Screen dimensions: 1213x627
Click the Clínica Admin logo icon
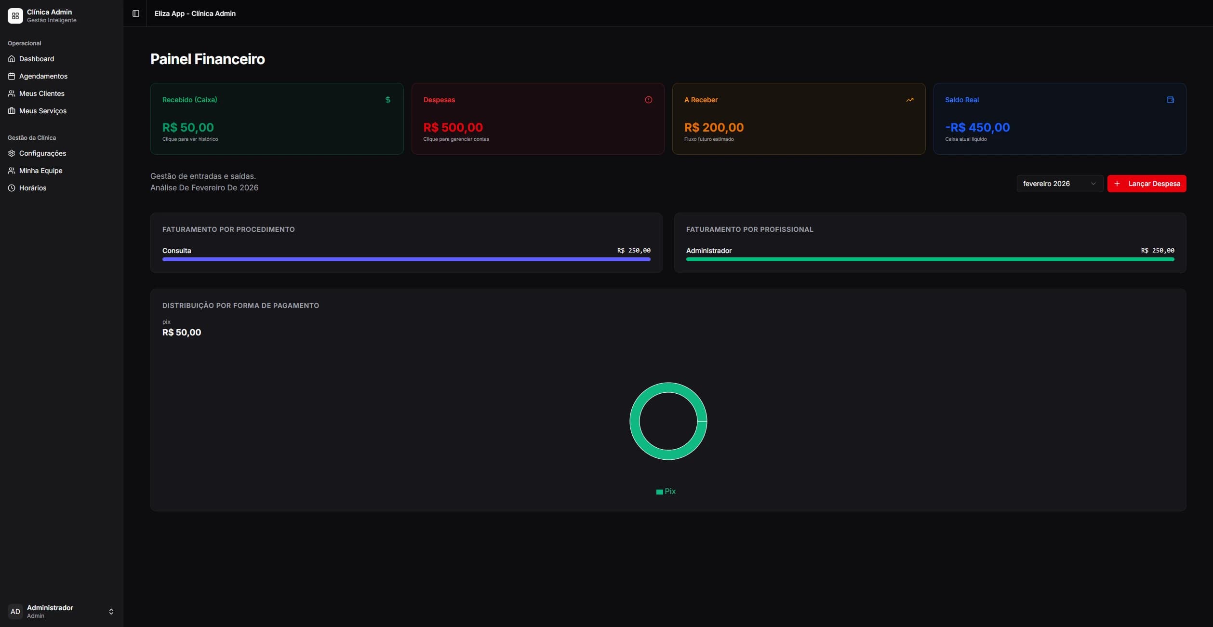click(15, 16)
